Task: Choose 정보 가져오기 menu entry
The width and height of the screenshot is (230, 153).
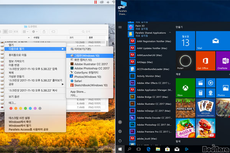Action: [x=35, y=61]
